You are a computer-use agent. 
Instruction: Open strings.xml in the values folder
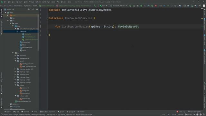point(24,91)
